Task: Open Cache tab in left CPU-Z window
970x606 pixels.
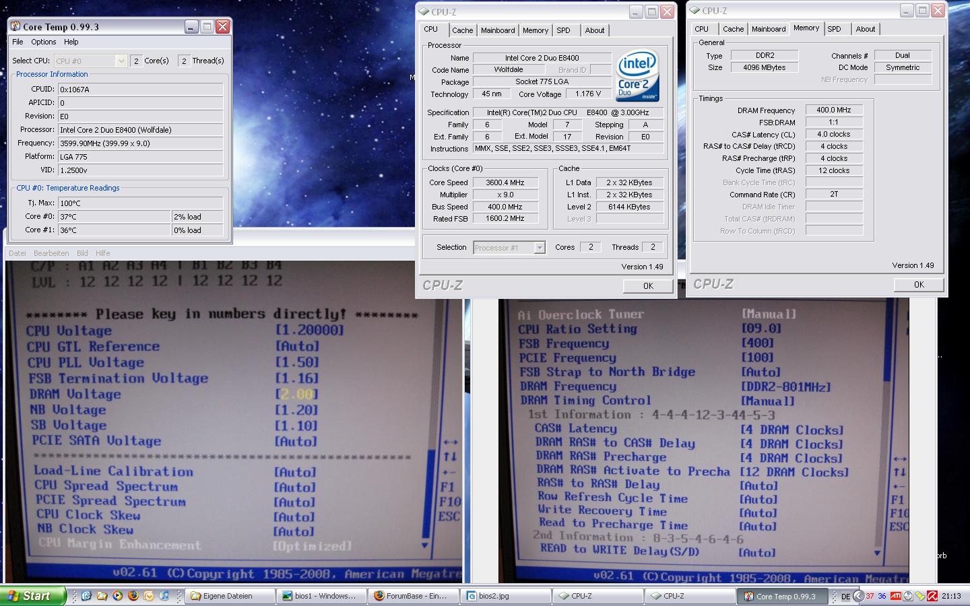Action: coord(462,30)
